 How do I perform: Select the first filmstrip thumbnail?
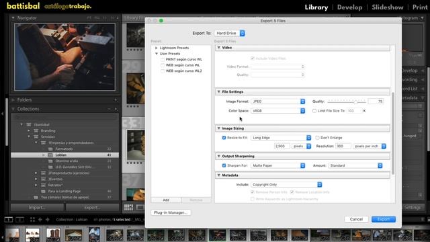(x=12, y=235)
